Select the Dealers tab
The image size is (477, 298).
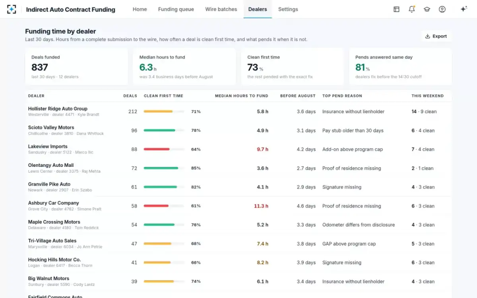[258, 9]
